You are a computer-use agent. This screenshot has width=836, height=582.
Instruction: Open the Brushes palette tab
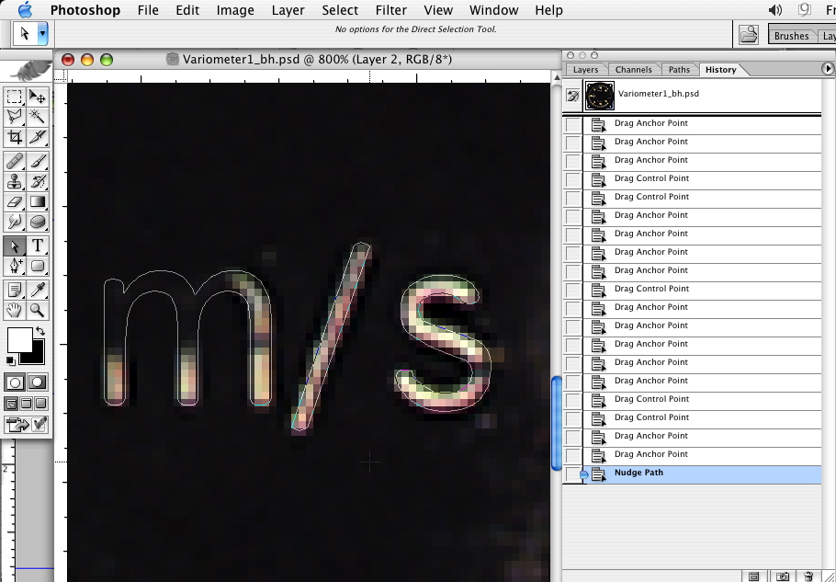(x=791, y=36)
